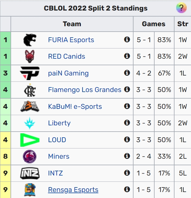Select the paiN Gaming logo image

coord(30,73)
